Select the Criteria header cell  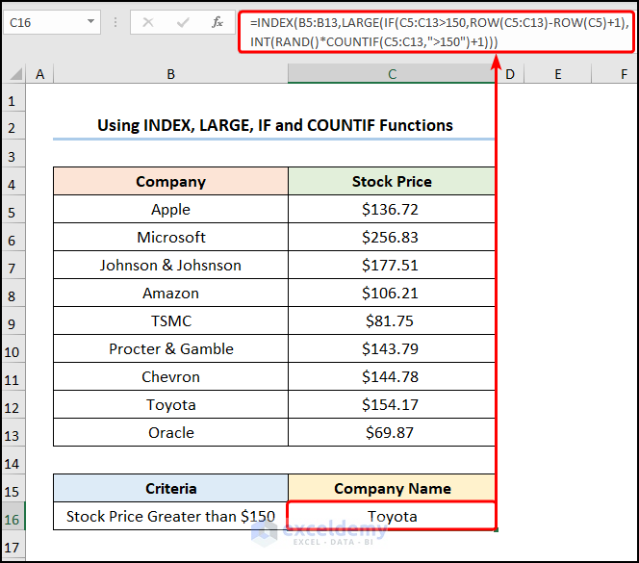tap(170, 489)
